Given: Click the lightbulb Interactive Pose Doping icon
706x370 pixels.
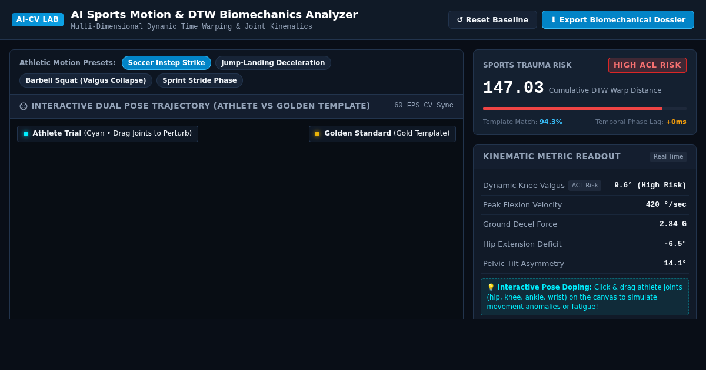Looking at the screenshot, I should [x=491, y=288].
